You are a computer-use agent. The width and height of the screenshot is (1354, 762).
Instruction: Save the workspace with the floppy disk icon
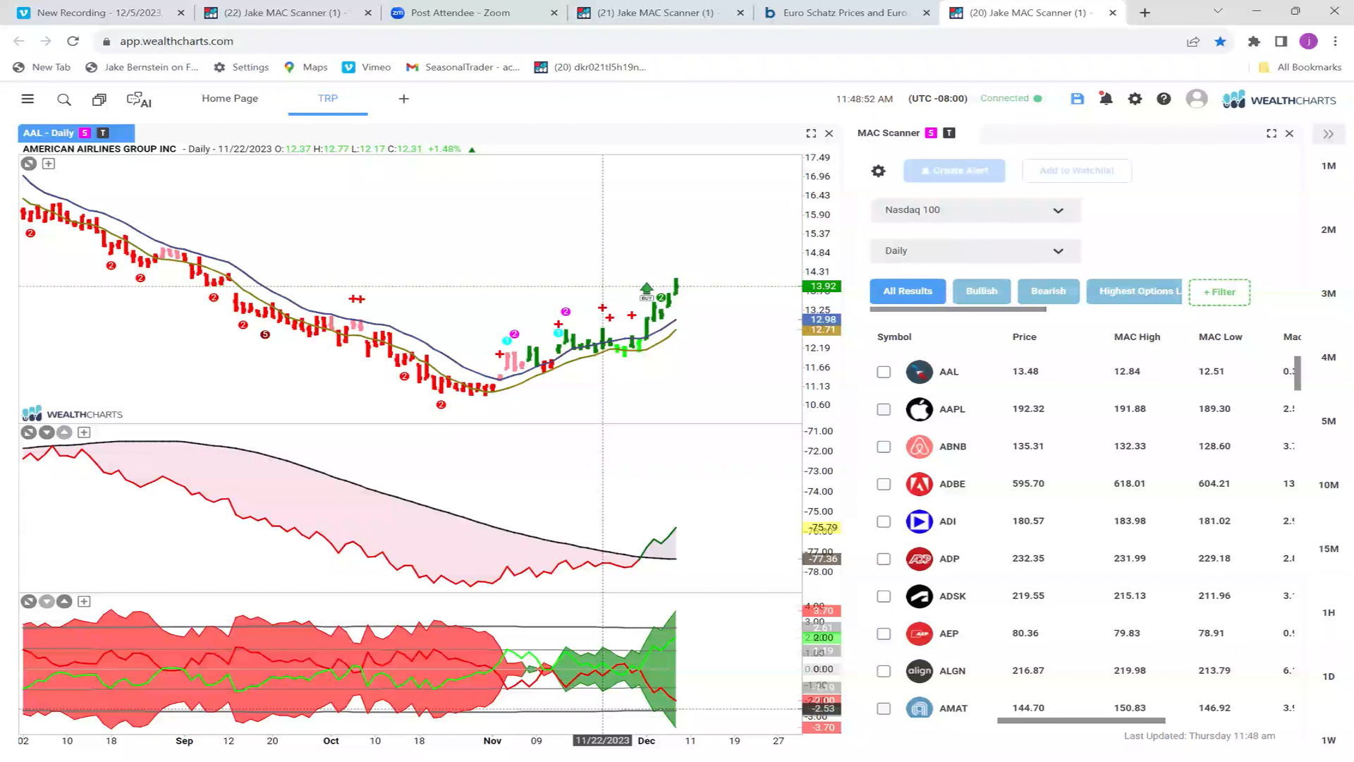click(x=1077, y=99)
